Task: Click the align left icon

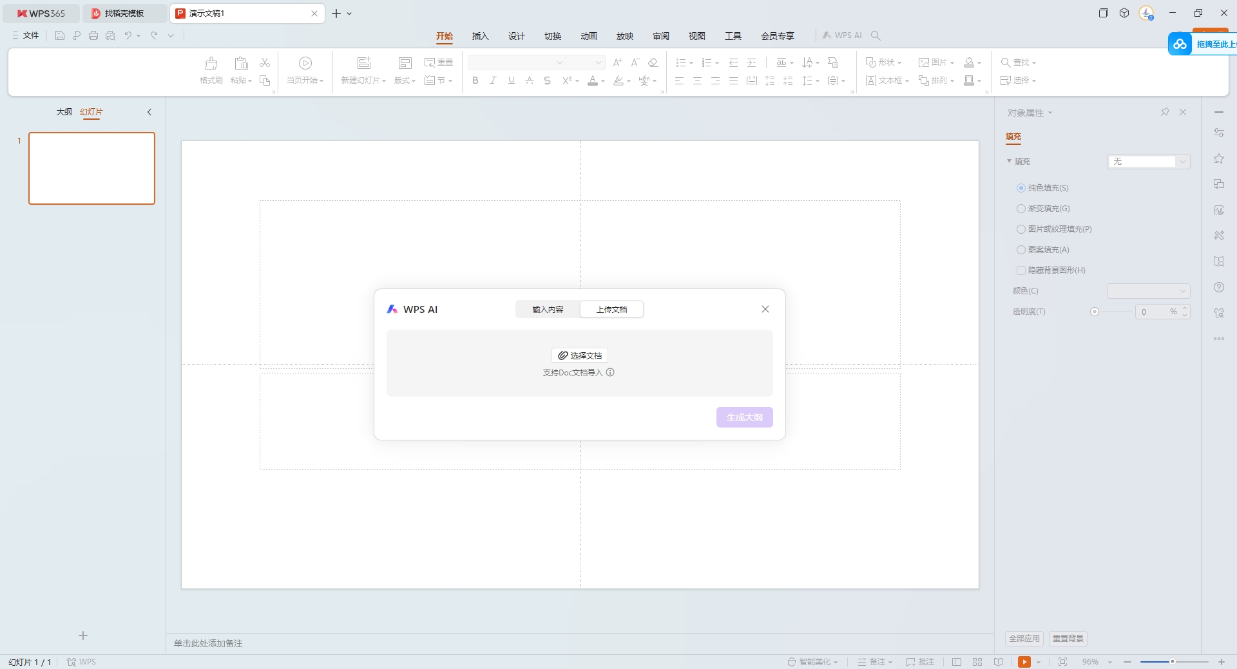Action: [x=679, y=80]
